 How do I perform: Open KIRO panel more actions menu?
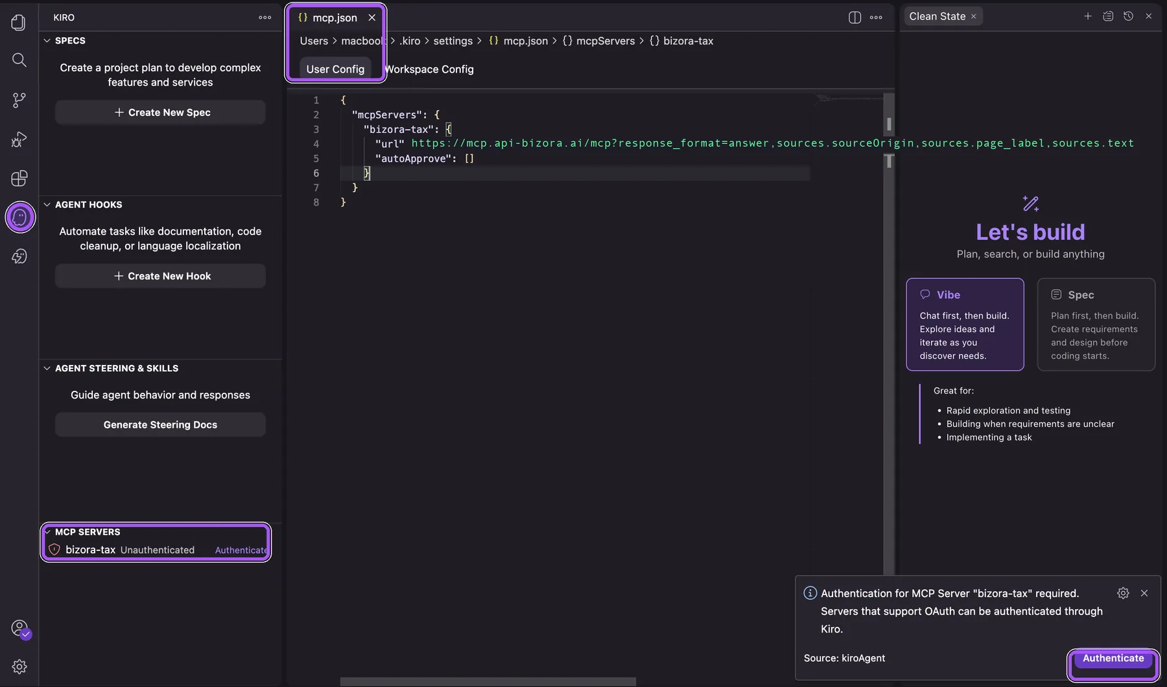265,17
